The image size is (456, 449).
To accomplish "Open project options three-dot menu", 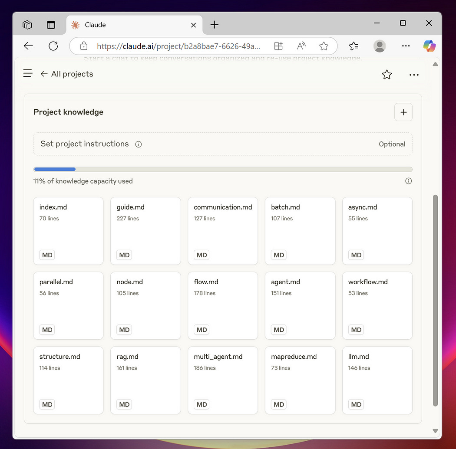I will click(414, 75).
